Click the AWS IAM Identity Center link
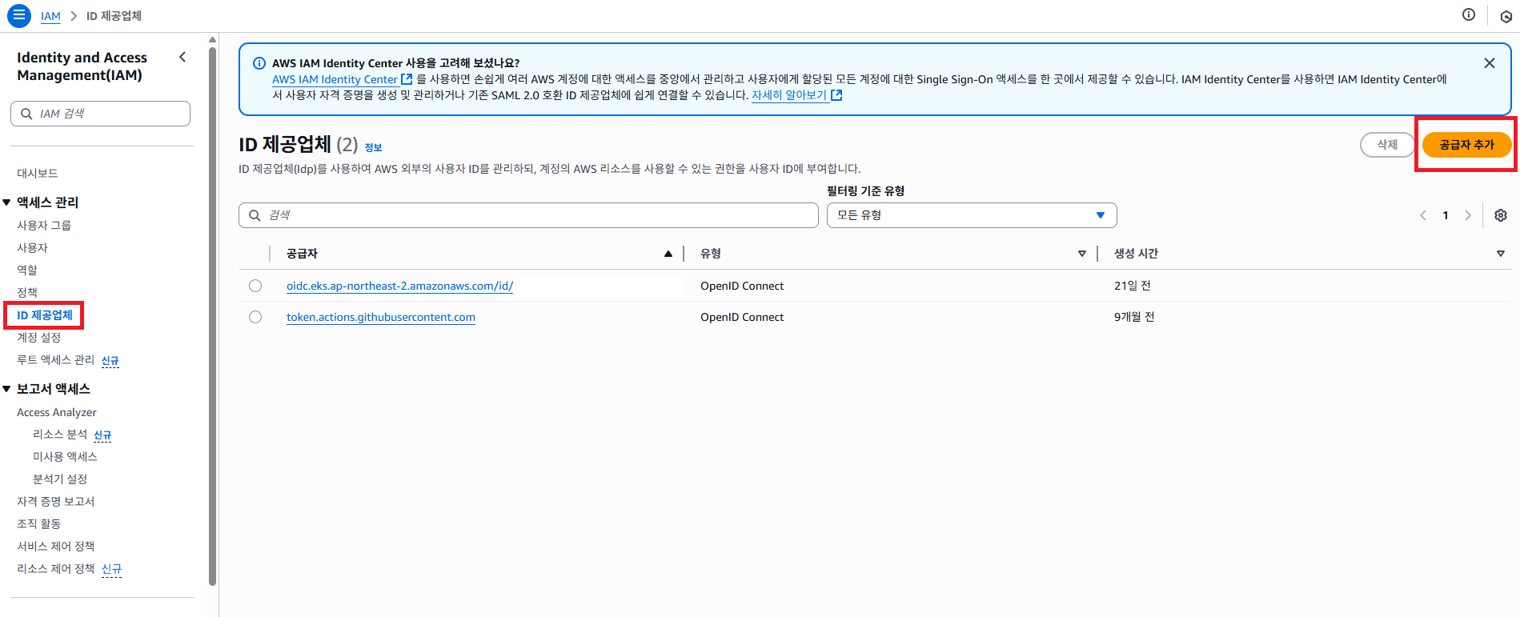The width and height of the screenshot is (1520, 617). coord(335,79)
